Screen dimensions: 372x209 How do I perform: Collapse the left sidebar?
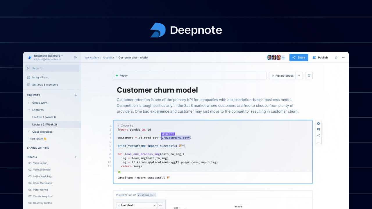(x=76, y=57)
